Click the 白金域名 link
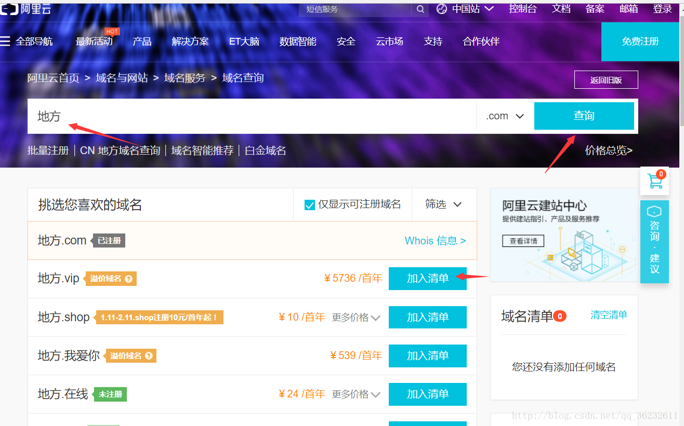684x426 pixels. click(266, 150)
